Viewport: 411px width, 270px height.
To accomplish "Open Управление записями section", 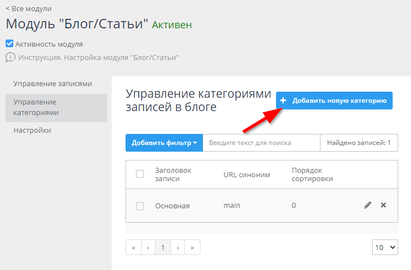I will (x=53, y=84).
